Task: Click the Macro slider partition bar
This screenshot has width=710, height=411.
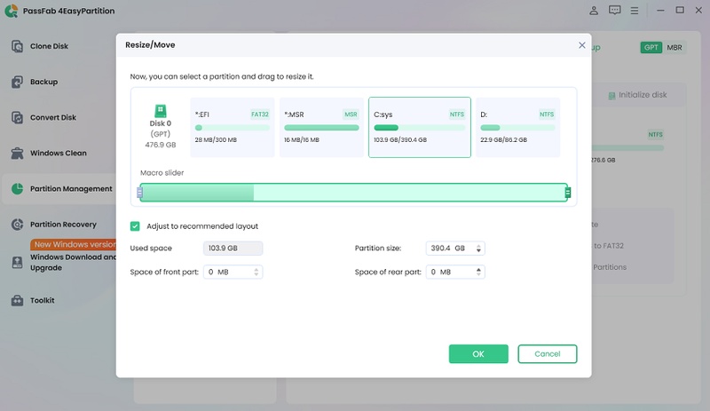Action: (353, 193)
